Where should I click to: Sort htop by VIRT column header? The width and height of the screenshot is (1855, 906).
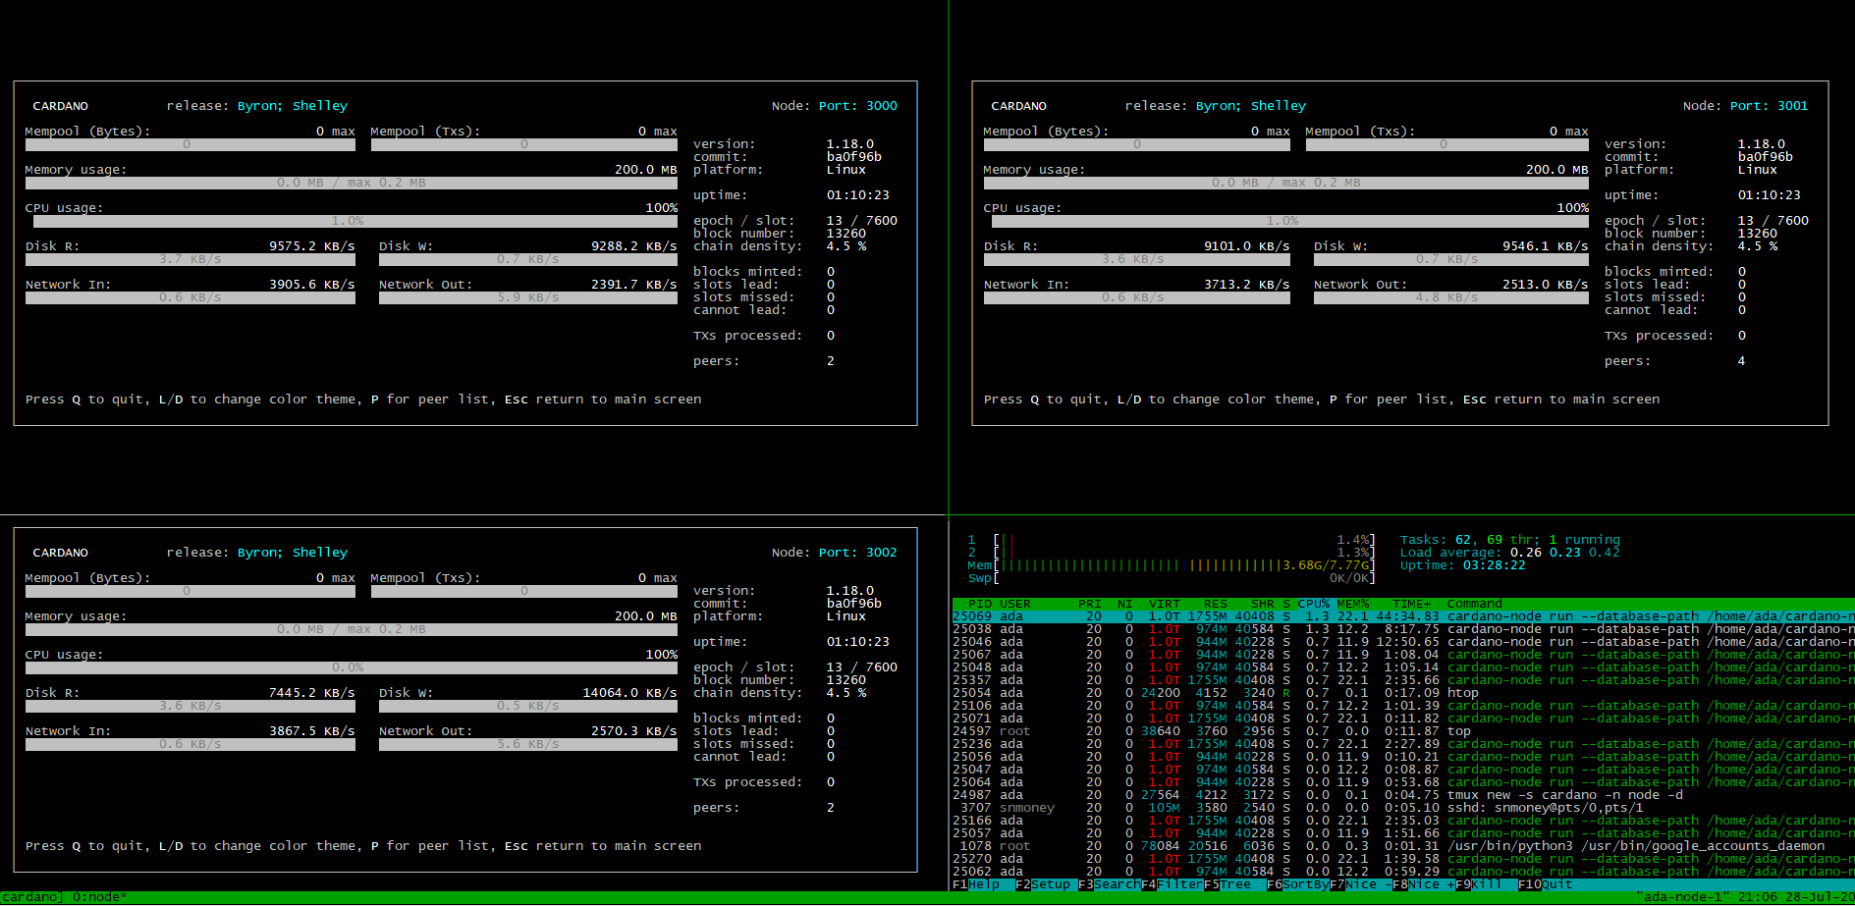[x=1165, y=604]
